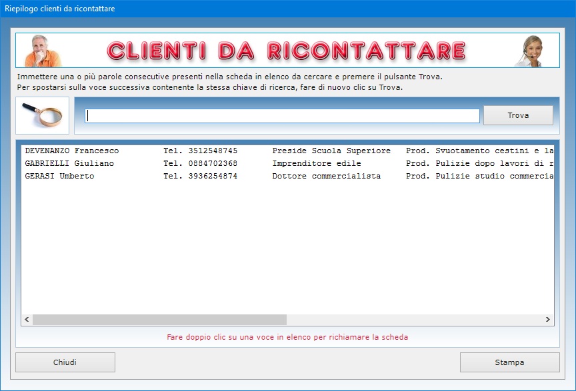576x391 pixels.
Task: Click the list's scroll left arrow
Action: [27, 320]
